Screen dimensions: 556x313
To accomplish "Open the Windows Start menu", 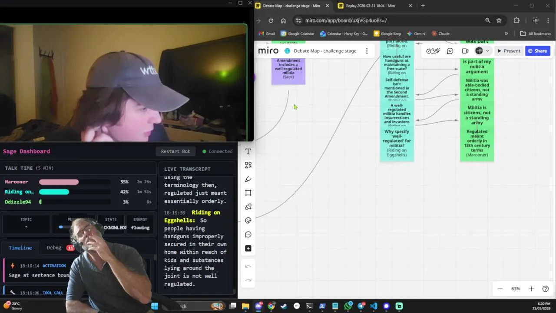I will point(155,306).
